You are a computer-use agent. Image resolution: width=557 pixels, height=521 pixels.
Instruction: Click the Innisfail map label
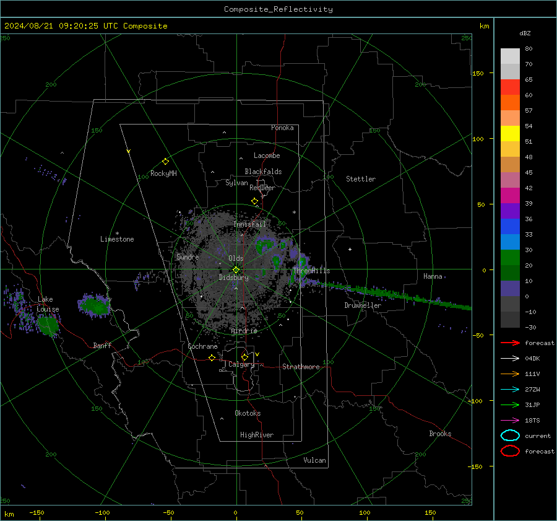pos(250,224)
